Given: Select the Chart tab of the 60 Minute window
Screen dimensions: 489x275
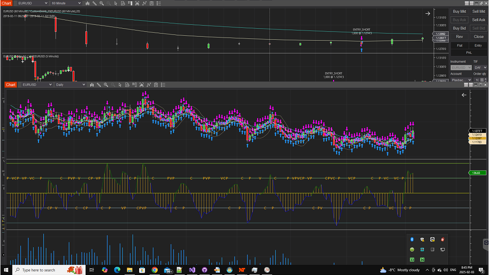Looking at the screenshot, I should [x=6, y=3].
